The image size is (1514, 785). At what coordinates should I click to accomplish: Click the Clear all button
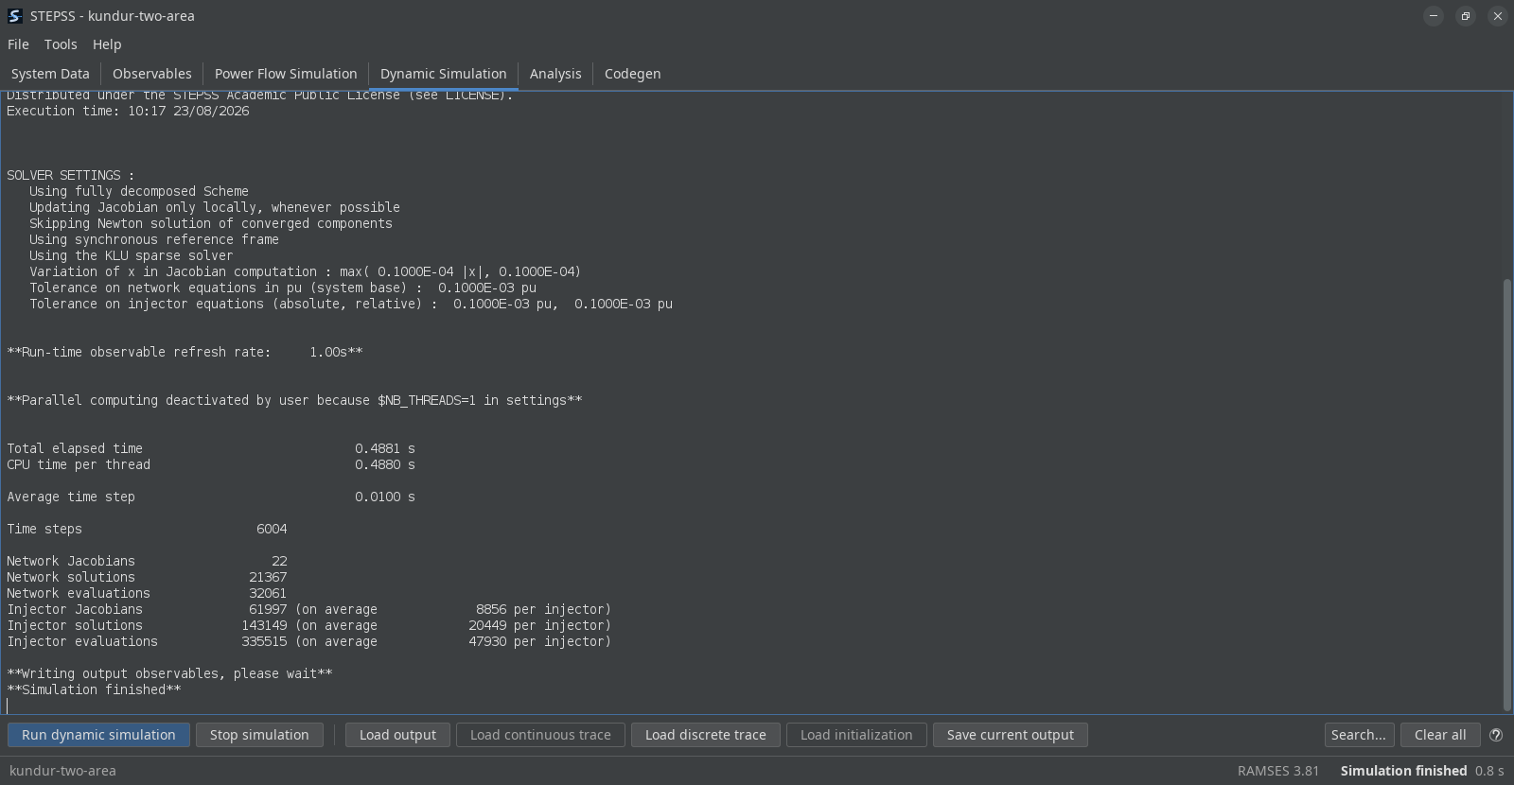[1440, 735]
